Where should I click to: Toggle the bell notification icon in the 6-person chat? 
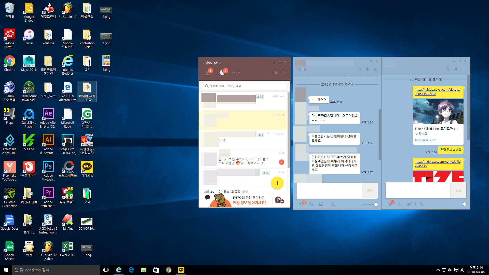367,69
